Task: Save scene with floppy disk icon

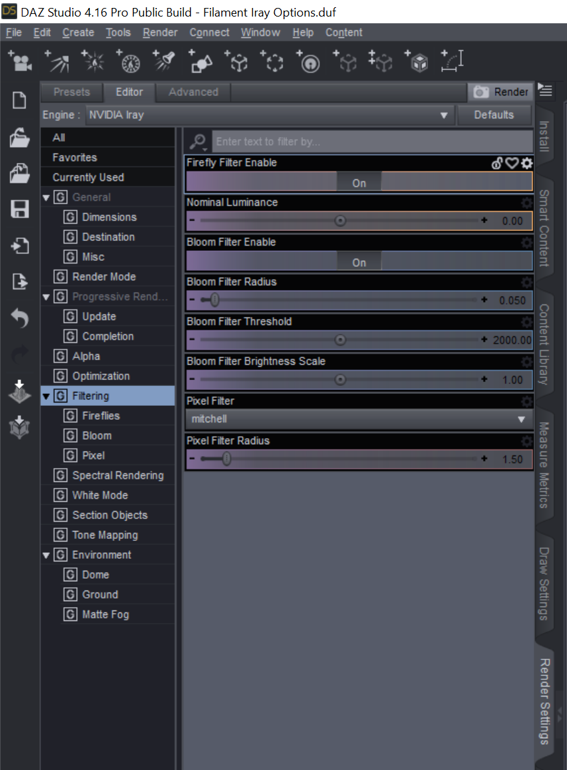Action: coord(20,209)
